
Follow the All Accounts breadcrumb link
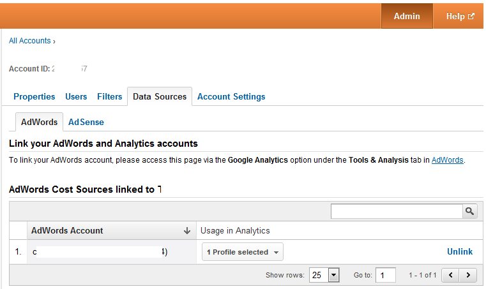(30, 41)
